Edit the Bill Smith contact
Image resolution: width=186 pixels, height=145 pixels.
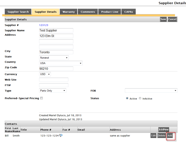point(153,136)
